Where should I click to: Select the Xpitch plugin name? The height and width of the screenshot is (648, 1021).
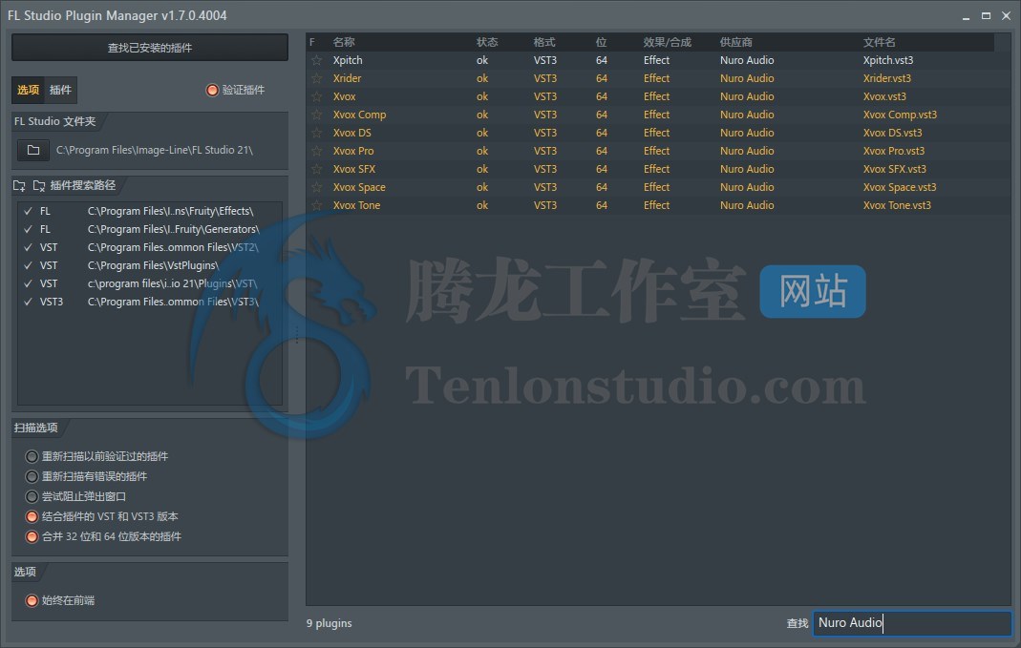(348, 60)
